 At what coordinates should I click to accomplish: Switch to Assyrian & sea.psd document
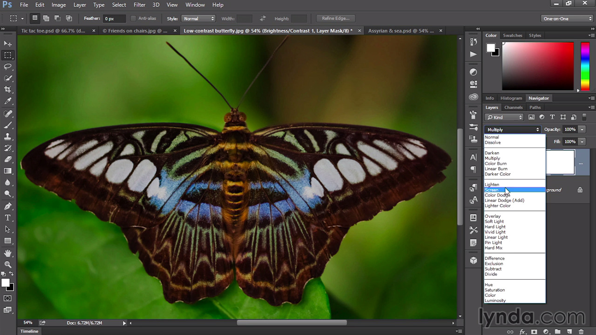(x=401, y=31)
